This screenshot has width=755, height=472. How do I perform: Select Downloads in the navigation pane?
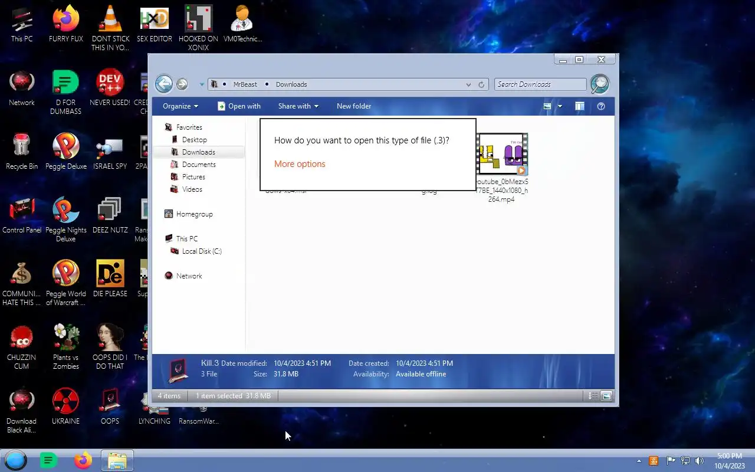pyautogui.click(x=199, y=152)
